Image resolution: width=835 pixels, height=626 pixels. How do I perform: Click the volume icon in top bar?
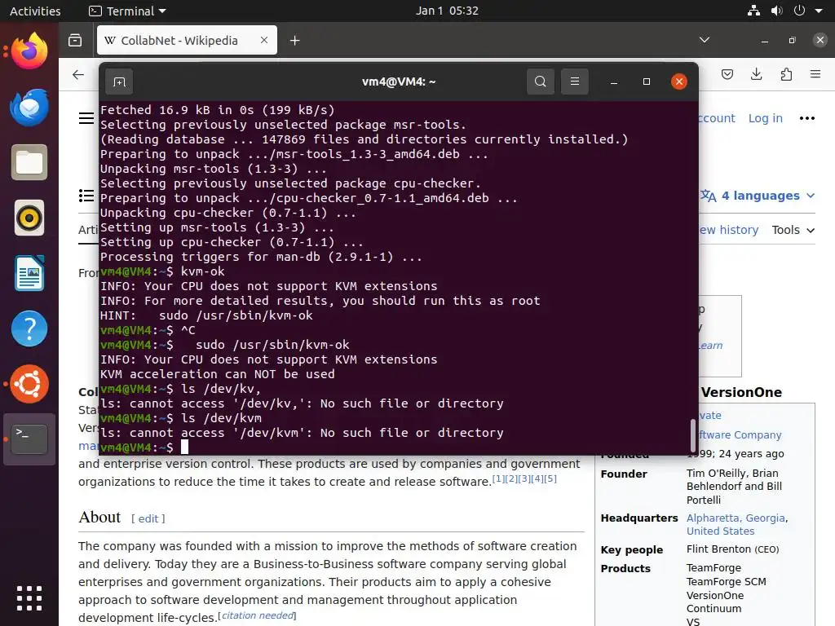[776, 11]
